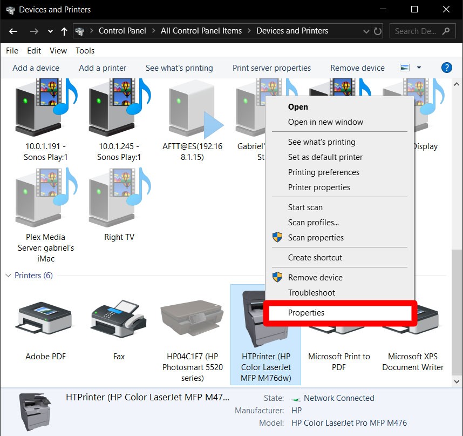Click the back navigation arrow

click(x=12, y=31)
